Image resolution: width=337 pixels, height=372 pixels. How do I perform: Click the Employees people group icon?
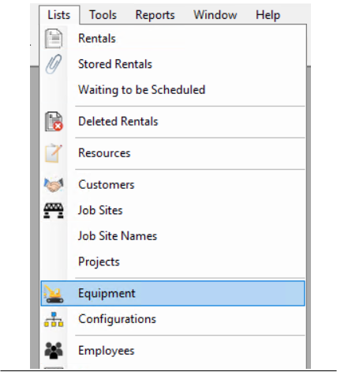54,351
